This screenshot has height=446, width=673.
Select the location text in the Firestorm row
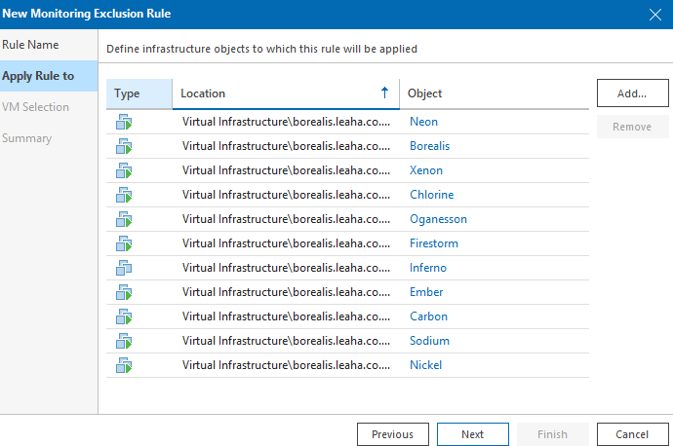[286, 243]
